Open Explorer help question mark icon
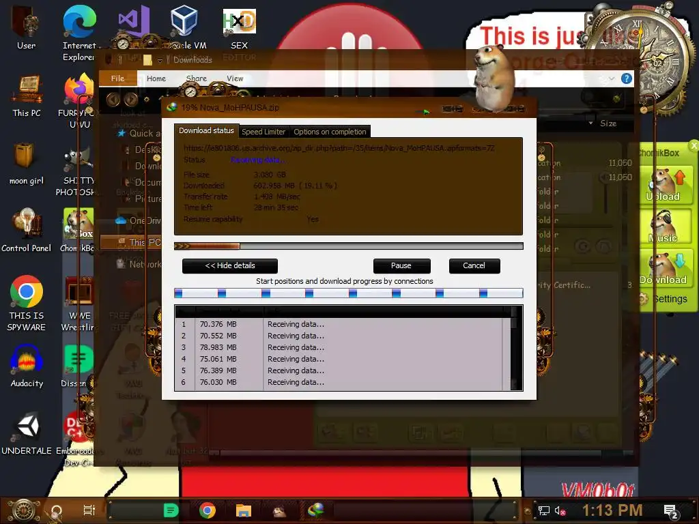699x524 pixels. (x=627, y=79)
